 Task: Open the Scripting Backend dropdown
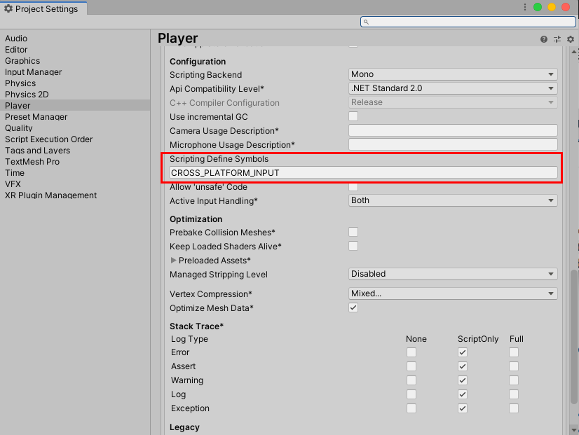[453, 74]
